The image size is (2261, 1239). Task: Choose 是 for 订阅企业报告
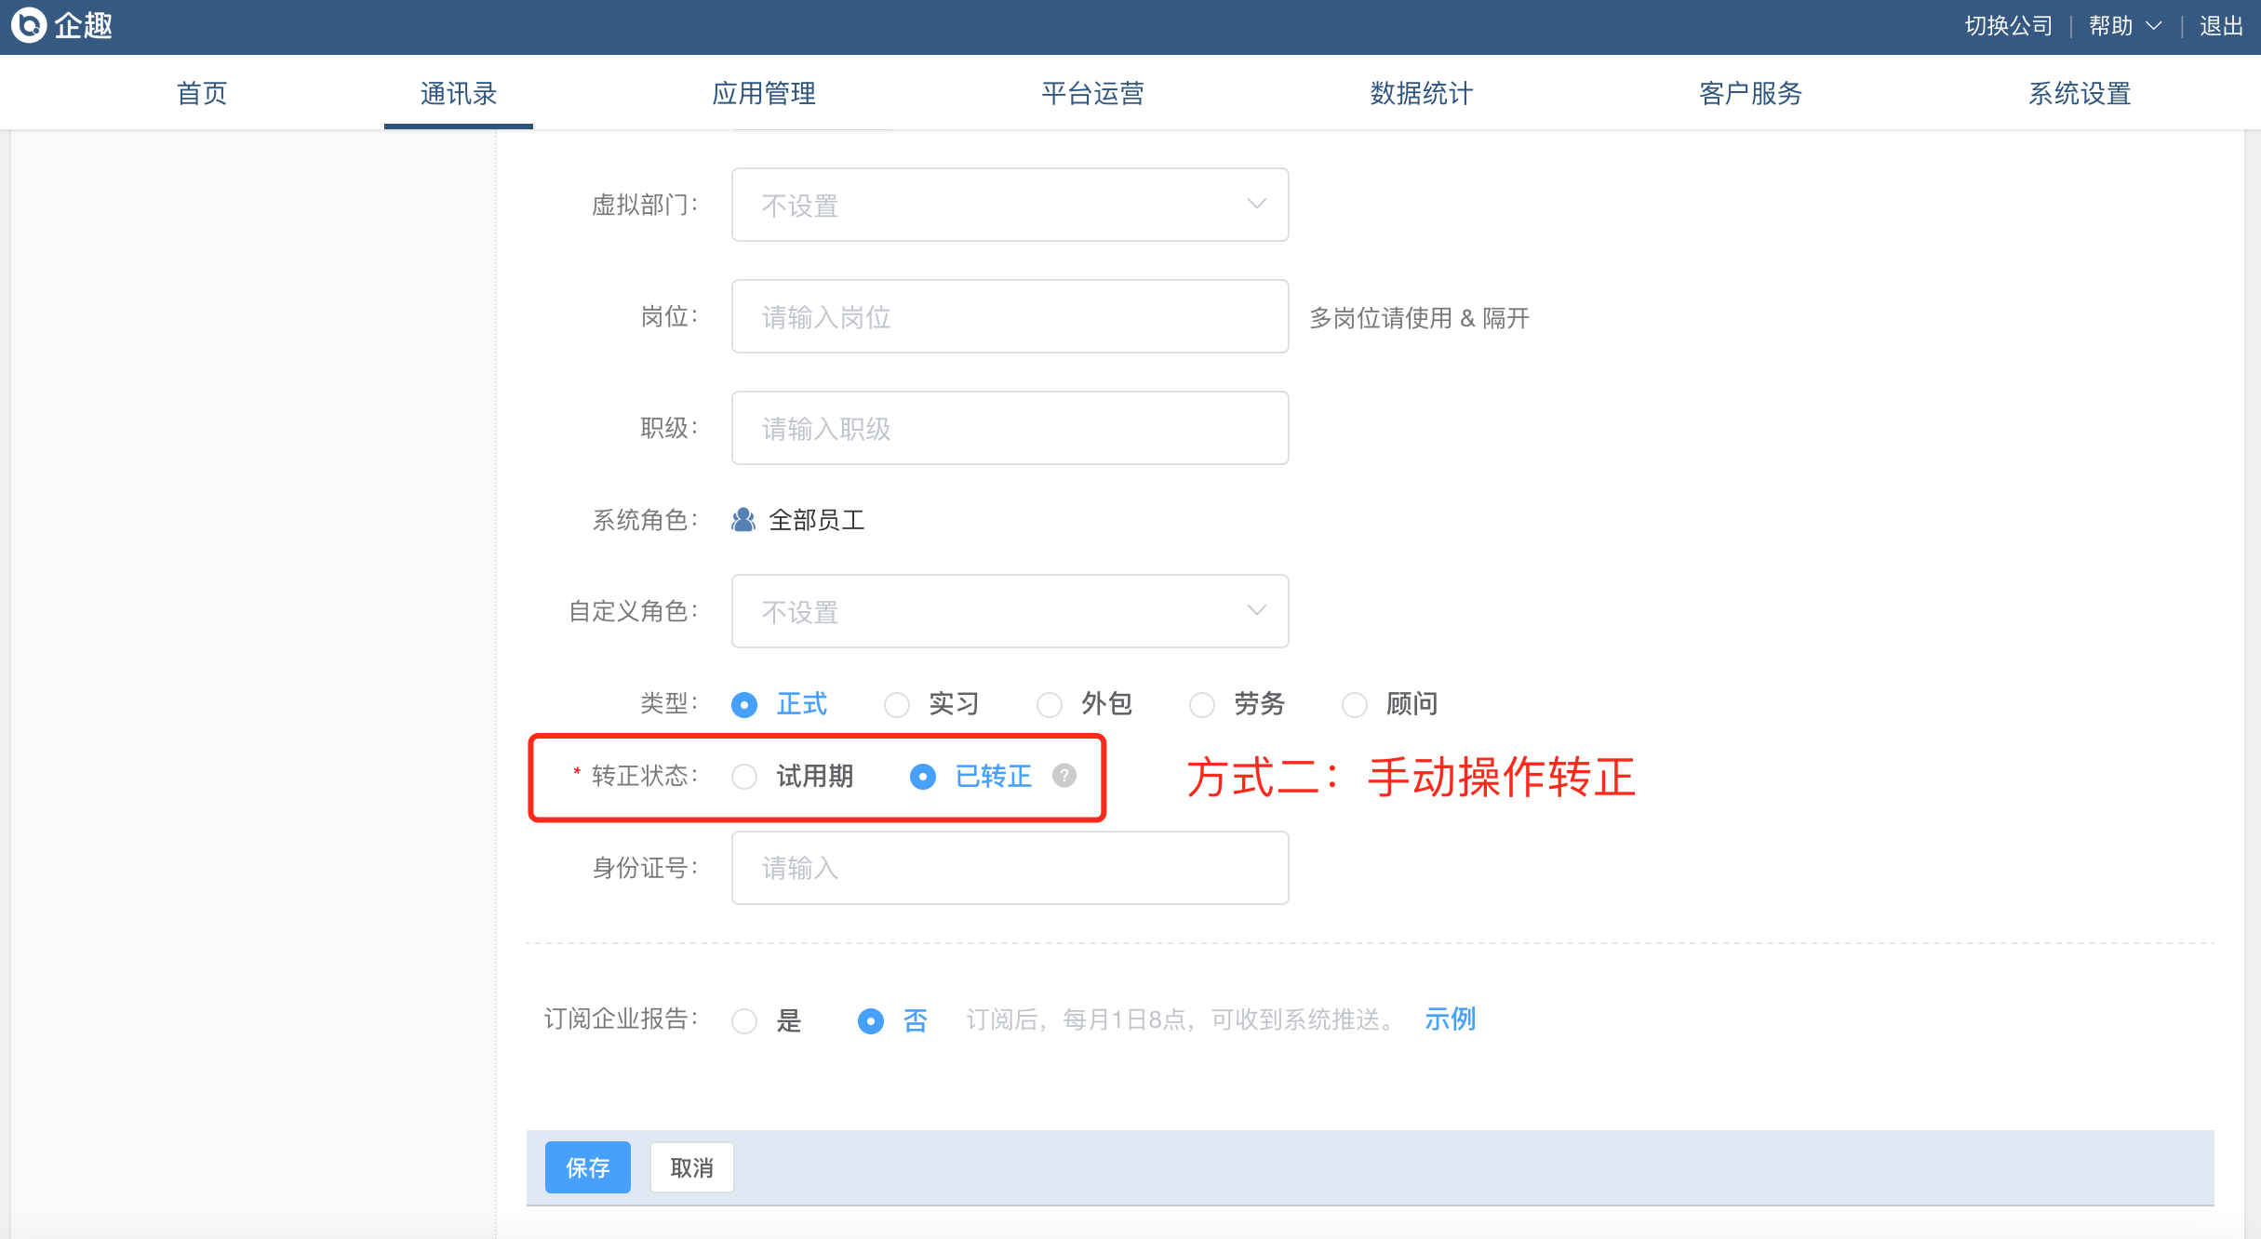coord(744,1021)
